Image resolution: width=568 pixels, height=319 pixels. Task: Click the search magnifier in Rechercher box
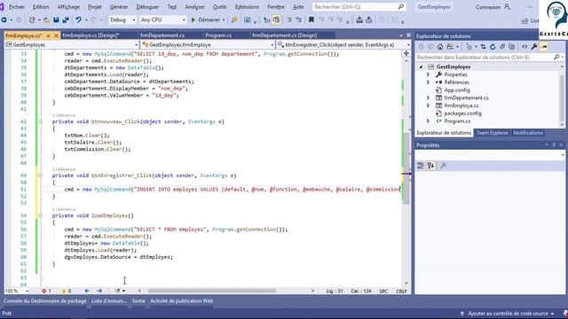tap(400, 7)
